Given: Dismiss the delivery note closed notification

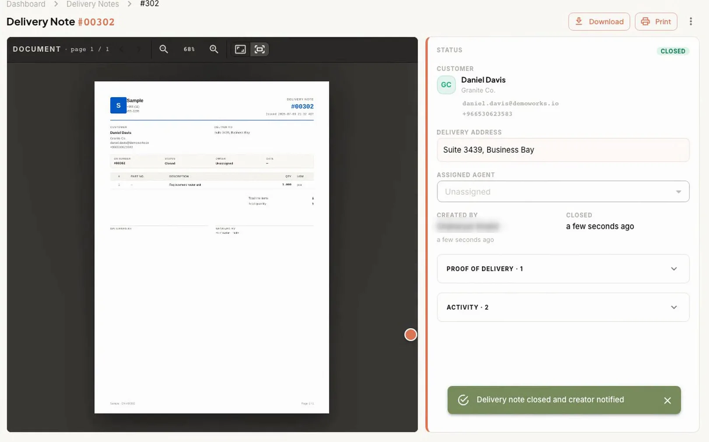Looking at the screenshot, I should point(667,400).
